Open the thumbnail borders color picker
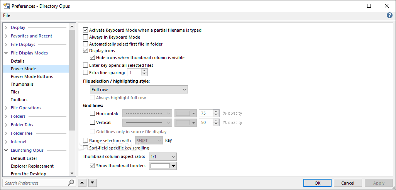396x190 pixels. point(163,166)
